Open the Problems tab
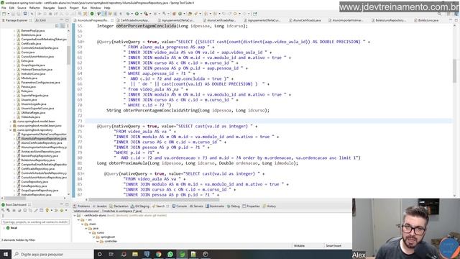This screenshot has height=259, width=460. click(x=81, y=206)
